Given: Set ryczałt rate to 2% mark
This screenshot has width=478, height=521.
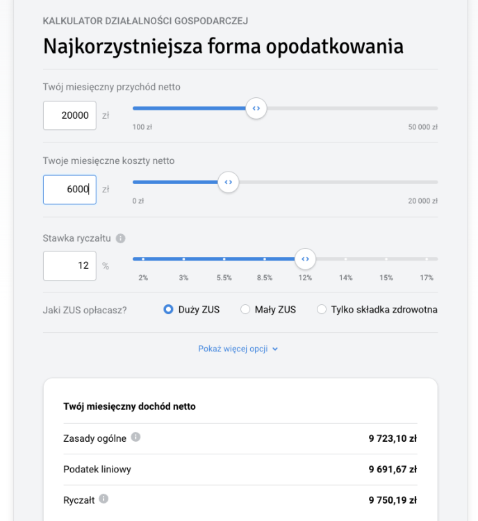Looking at the screenshot, I should (x=143, y=259).
